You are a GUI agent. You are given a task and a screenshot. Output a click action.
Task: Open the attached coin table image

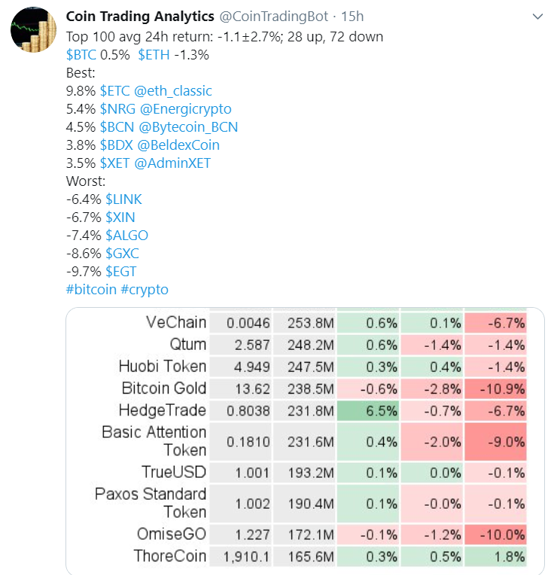click(x=305, y=440)
